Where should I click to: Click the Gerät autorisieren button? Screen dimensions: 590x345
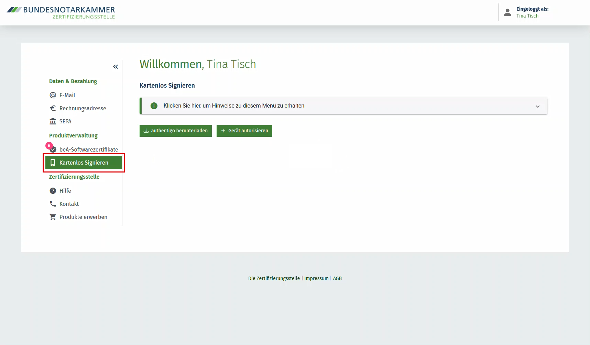click(244, 131)
